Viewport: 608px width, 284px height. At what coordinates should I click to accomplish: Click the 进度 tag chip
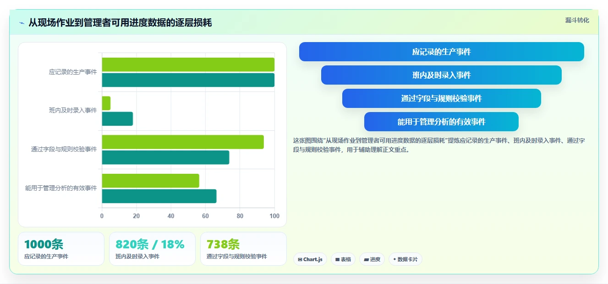pos(372,259)
